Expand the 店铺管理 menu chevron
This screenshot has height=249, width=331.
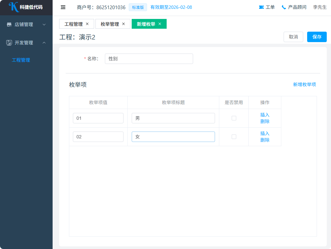(x=44, y=24)
